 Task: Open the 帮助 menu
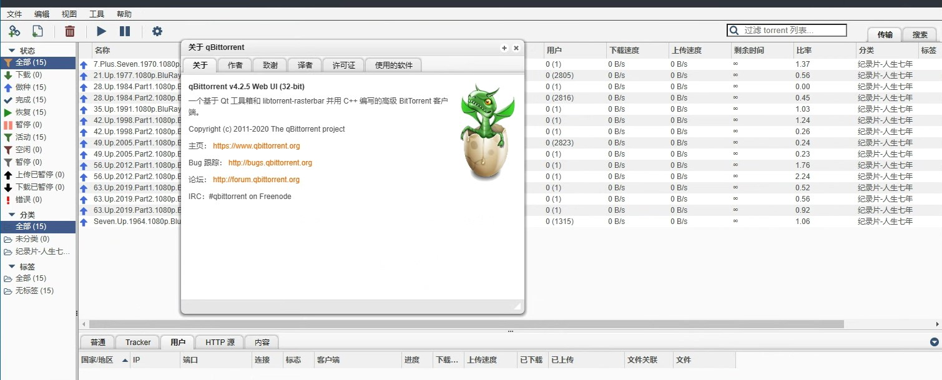pos(124,14)
